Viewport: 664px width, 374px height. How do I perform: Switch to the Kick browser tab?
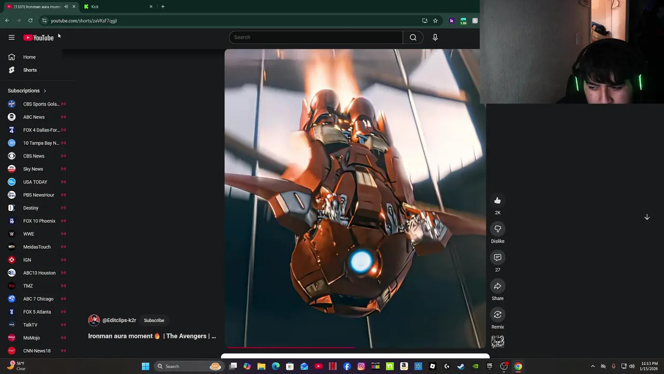pos(118,7)
